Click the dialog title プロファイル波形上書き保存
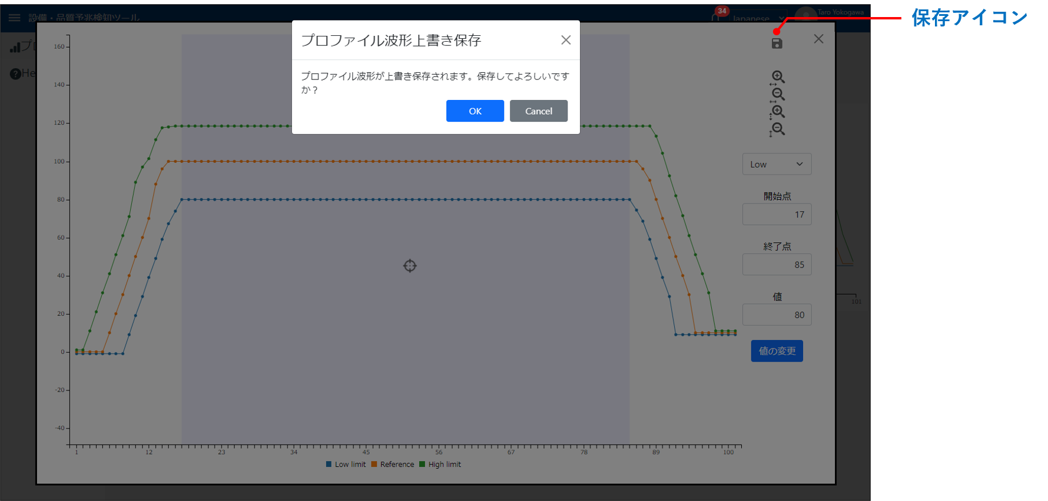The width and height of the screenshot is (1048, 501). [391, 40]
